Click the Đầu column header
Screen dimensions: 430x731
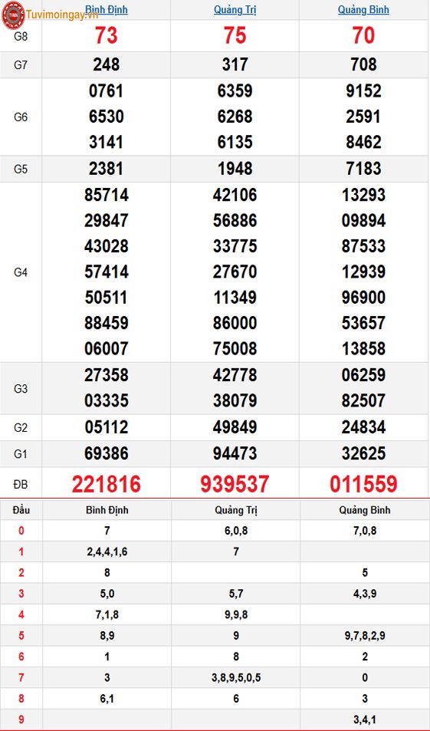[21, 510]
